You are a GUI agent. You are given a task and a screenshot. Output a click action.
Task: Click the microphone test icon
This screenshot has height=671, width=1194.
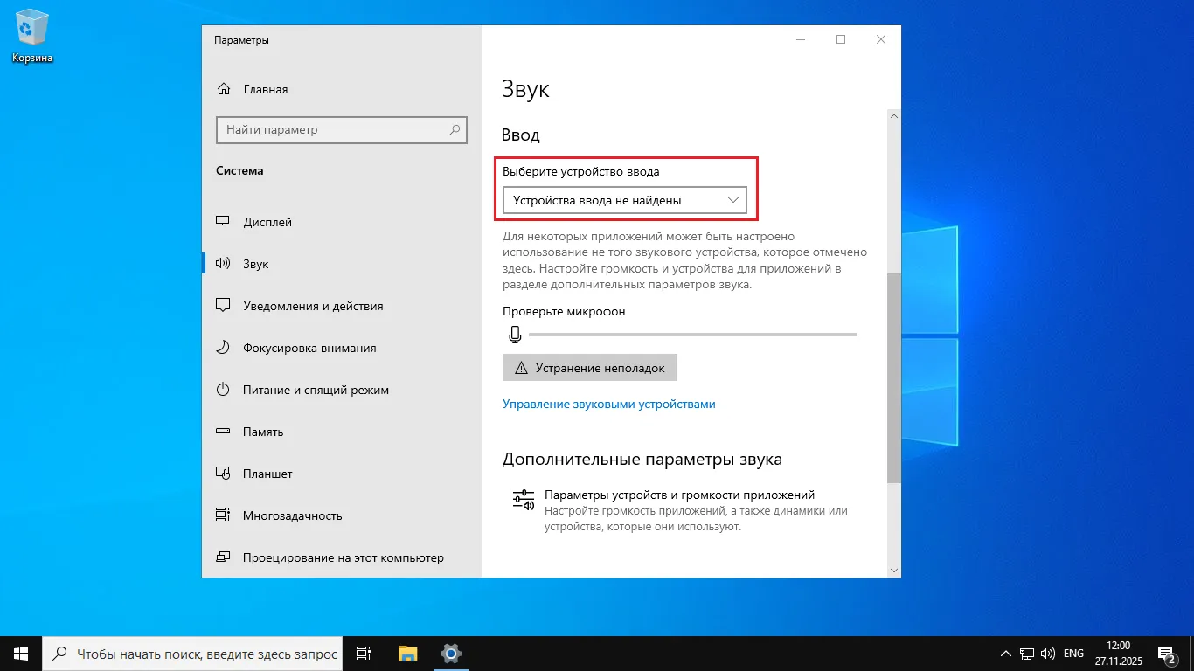coord(515,334)
